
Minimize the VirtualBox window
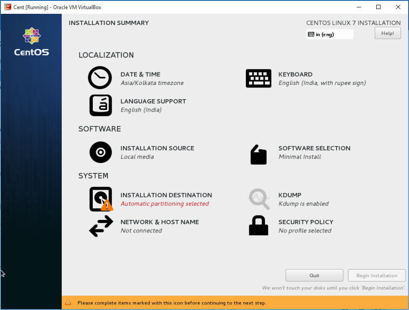point(359,7)
